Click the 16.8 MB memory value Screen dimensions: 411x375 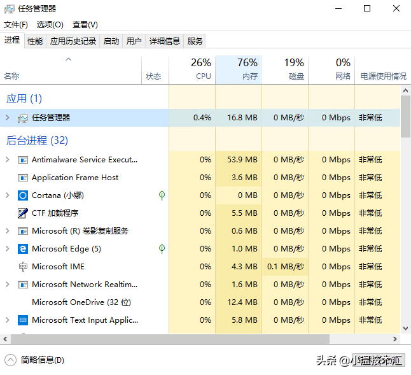point(242,118)
